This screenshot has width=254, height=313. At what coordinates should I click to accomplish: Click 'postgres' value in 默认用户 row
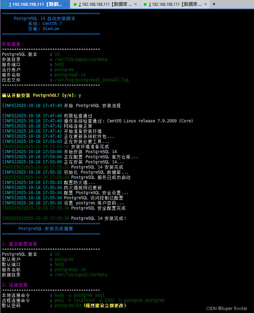[64, 259]
